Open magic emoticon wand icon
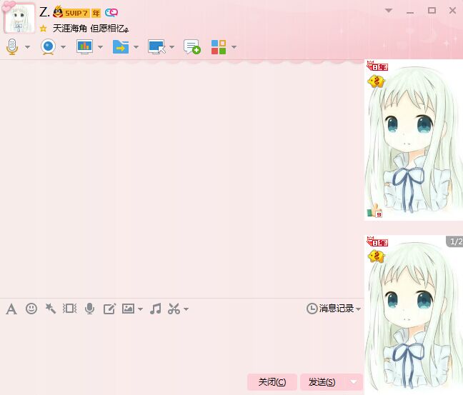 [51, 309]
